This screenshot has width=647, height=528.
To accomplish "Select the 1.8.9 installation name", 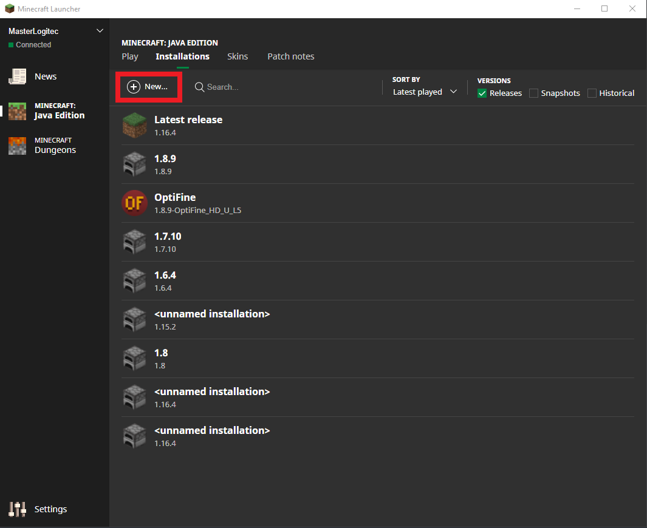I will [x=165, y=158].
